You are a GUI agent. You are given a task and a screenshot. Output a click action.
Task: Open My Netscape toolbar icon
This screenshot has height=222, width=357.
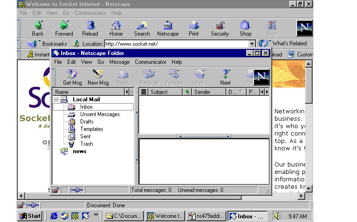[168, 28]
